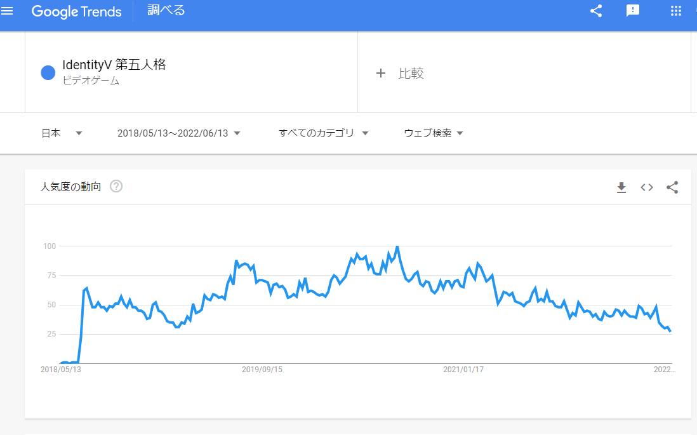
Task: Click help icon beside 人気度の動向
Action: (x=116, y=187)
